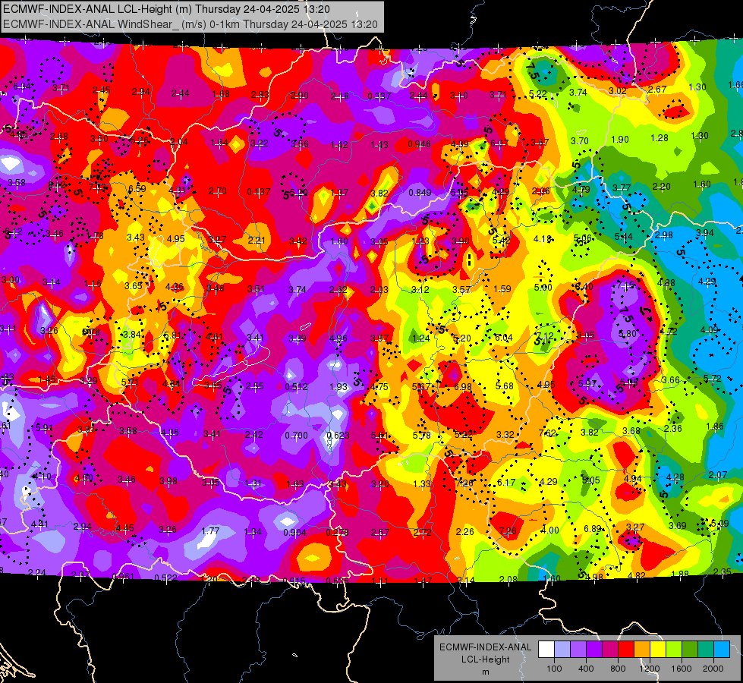The height and width of the screenshot is (683, 743).
Task: Click the wind shear value 0.946
Action: [x=420, y=144]
